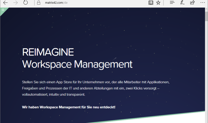Click the padlock site security icon
Image resolution: width=208 pixels, height=123 pixels.
click(x=39, y=3)
